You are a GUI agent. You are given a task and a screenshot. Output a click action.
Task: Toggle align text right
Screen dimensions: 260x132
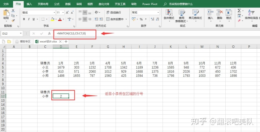coord(90,19)
